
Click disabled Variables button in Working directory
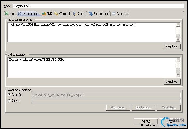(x=169, y=107)
